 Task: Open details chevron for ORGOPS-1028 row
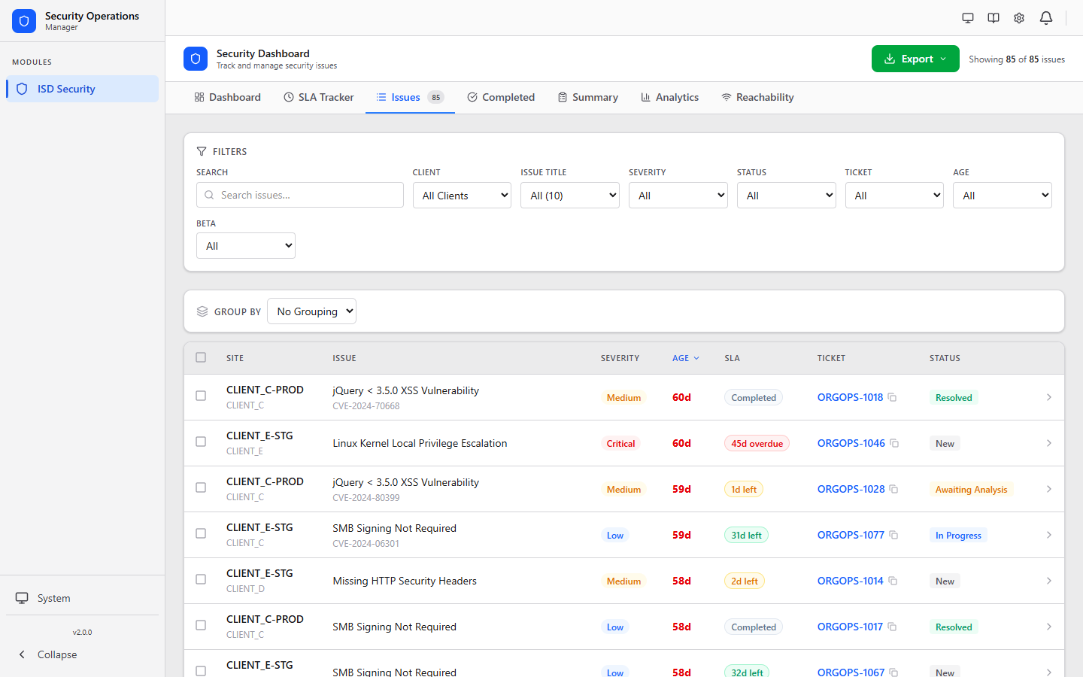1049,489
